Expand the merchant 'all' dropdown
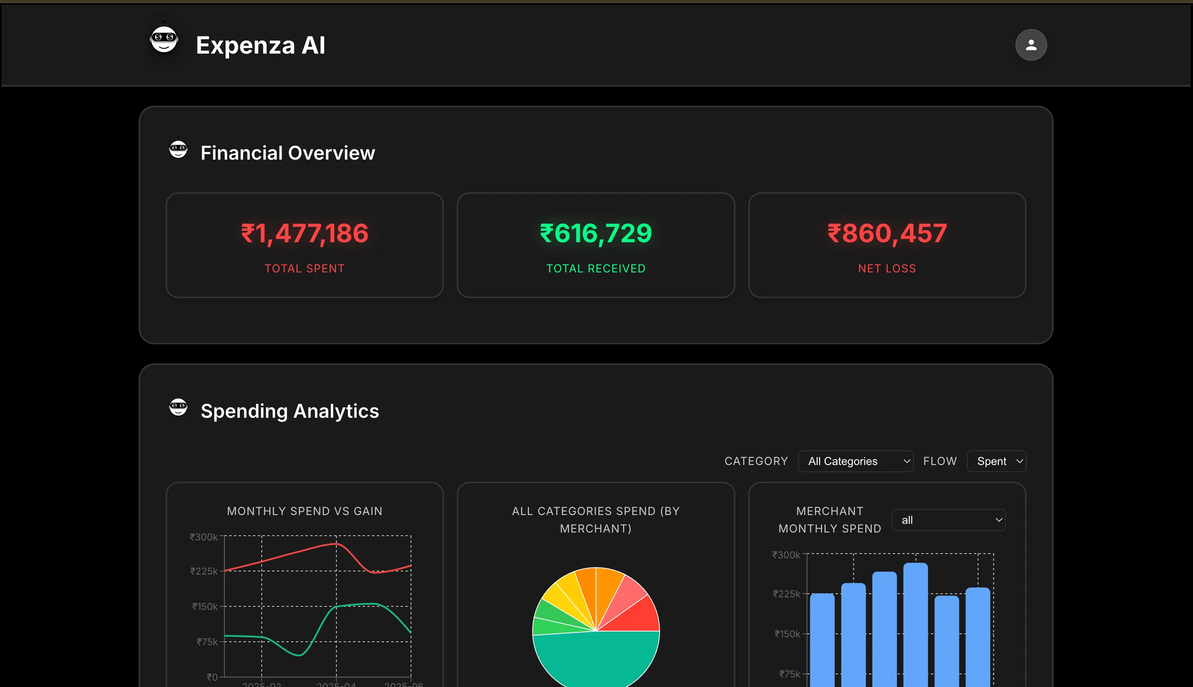Screen dimensions: 1193x687 pos(948,520)
